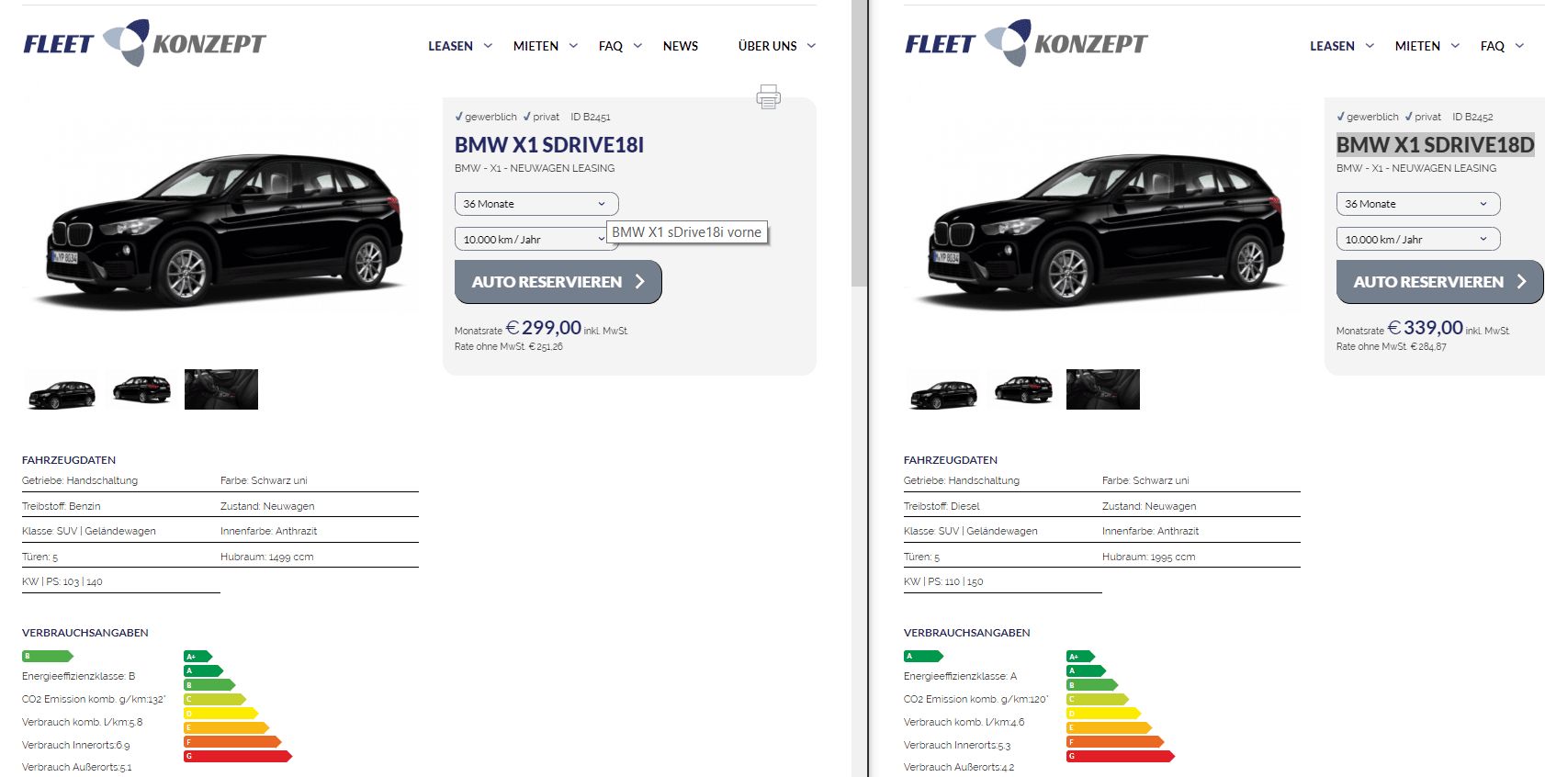Expand MIETEN chevron in left window

(x=573, y=46)
